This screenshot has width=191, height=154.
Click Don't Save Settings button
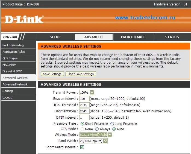[x=81, y=74]
